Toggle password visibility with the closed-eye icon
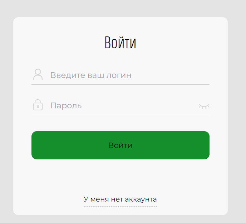Viewport: 246px width, 223px height. pyautogui.click(x=204, y=106)
